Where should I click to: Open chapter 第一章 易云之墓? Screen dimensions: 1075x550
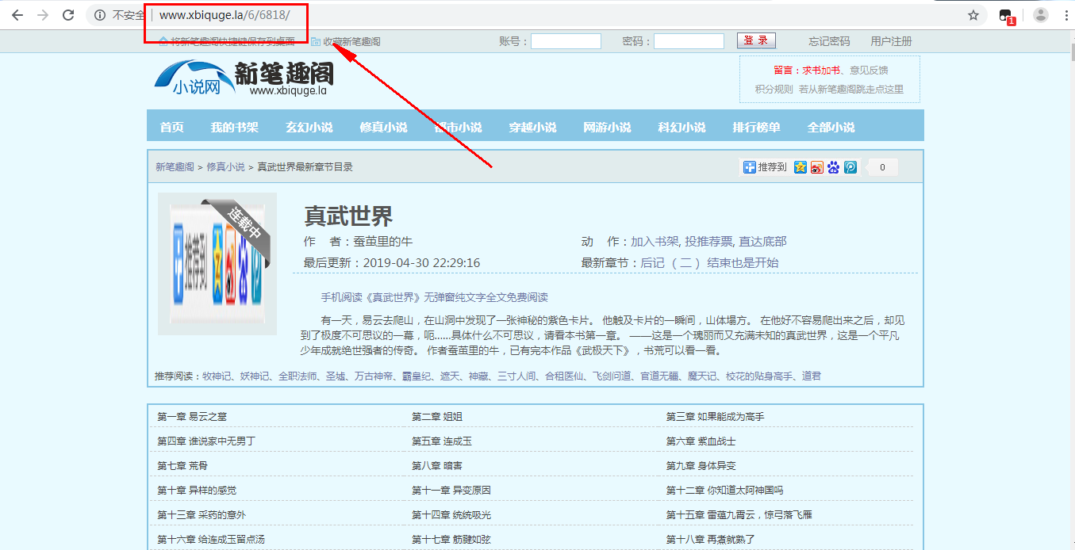pyautogui.click(x=192, y=417)
